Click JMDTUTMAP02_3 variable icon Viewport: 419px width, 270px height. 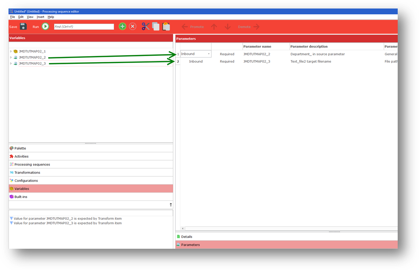pyautogui.click(x=15, y=63)
